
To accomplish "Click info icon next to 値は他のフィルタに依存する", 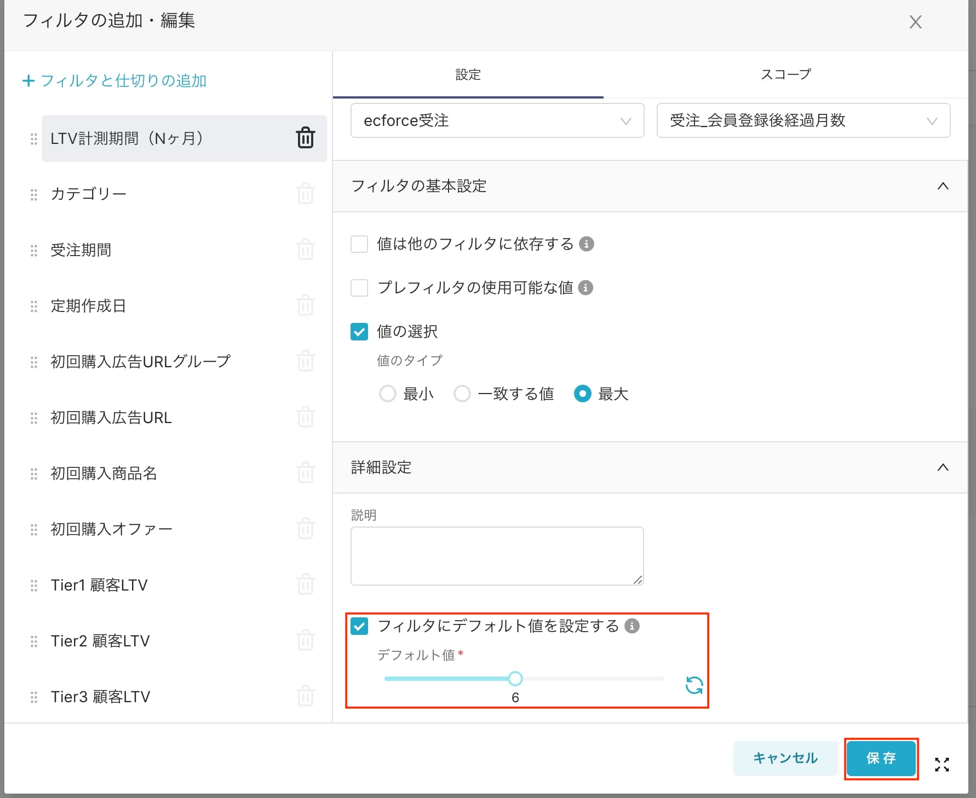I will pyautogui.click(x=587, y=244).
